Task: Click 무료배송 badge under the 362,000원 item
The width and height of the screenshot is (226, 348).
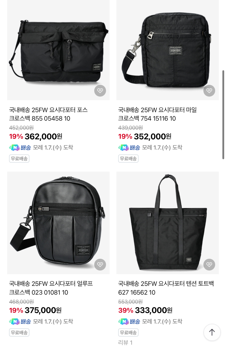Action: 19,159
